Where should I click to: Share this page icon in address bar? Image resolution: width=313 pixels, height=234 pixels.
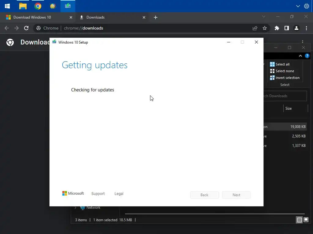[x=255, y=28]
